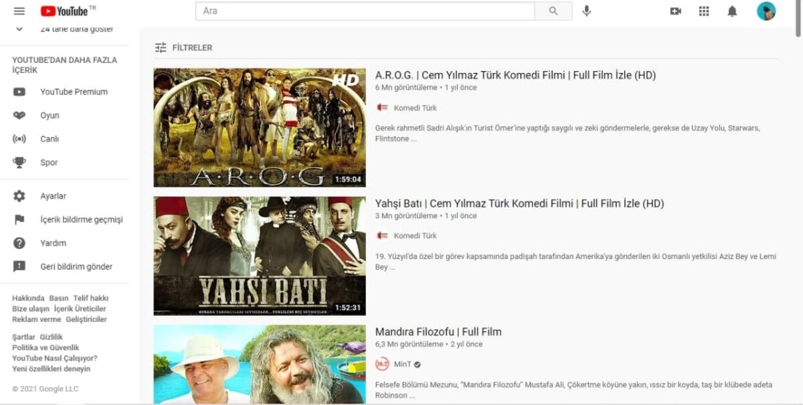This screenshot has width=803, height=405.
Task: Open the FİLTRELER filter options
Action: [192, 48]
